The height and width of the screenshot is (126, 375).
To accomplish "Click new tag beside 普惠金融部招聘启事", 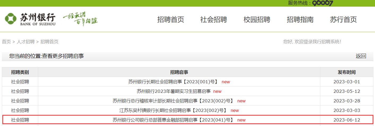I will [242, 120].
